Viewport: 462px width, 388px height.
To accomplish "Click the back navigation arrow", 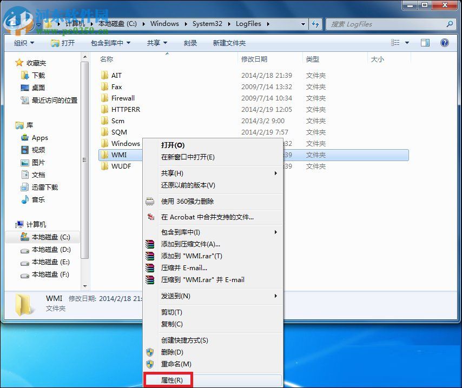I will click(x=11, y=24).
